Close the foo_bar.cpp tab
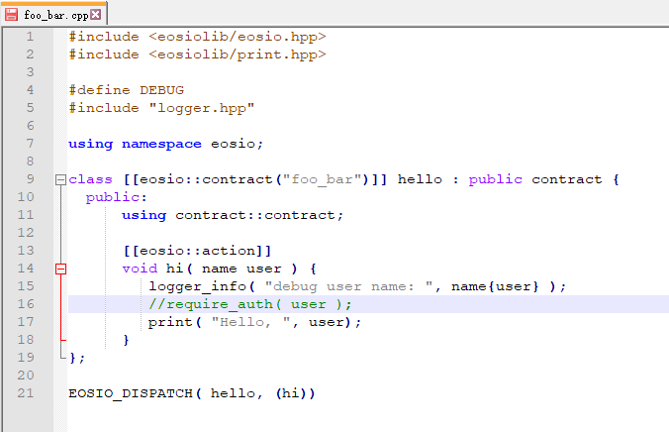The image size is (669, 432). (x=96, y=15)
